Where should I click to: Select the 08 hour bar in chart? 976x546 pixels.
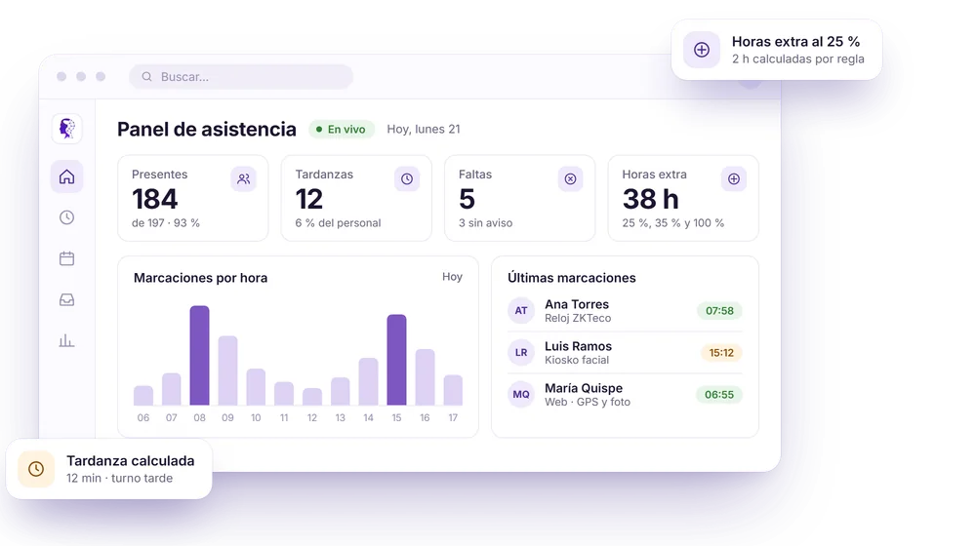tap(200, 355)
